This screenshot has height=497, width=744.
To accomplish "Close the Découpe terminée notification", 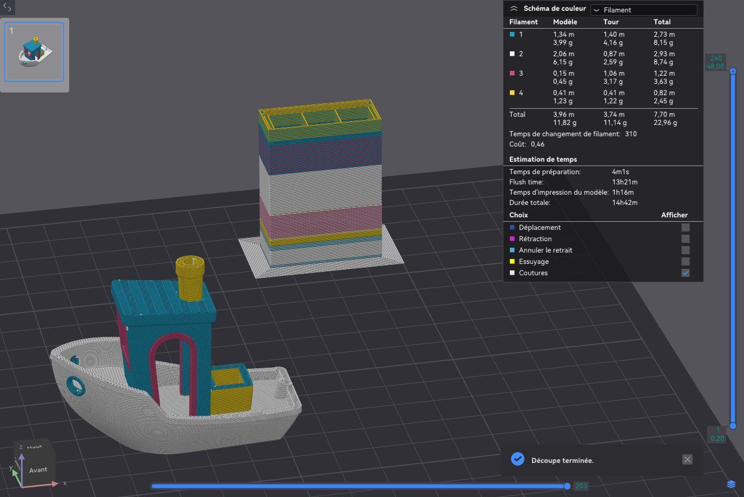I will [687, 459].
